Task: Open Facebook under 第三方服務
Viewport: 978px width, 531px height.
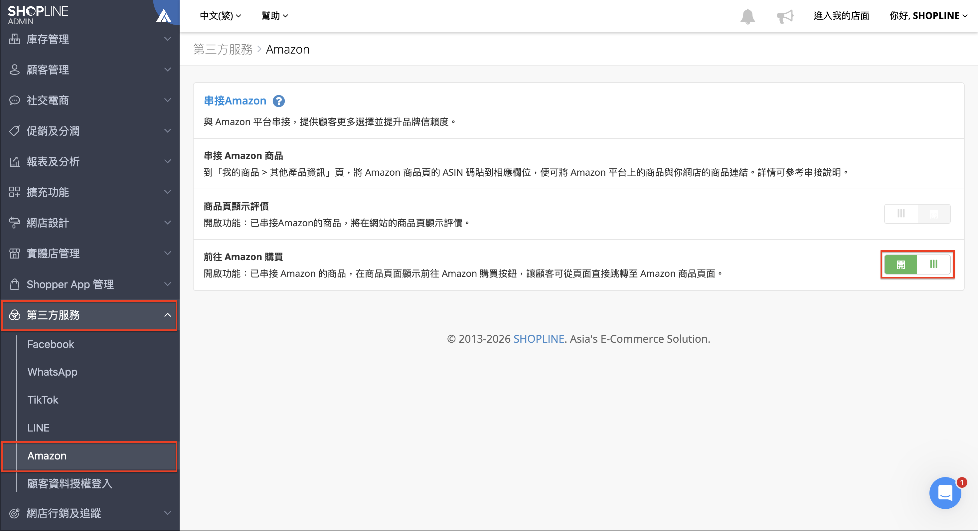Action: coord(51,344)
